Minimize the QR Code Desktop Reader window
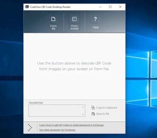The width and height of the screenshot is (157, 138). click(100, 7)
